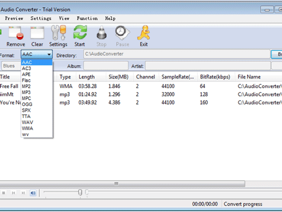Click the 160 bitrate cell
This screenshot has width=282, height=212.
[x=204, y=103]
